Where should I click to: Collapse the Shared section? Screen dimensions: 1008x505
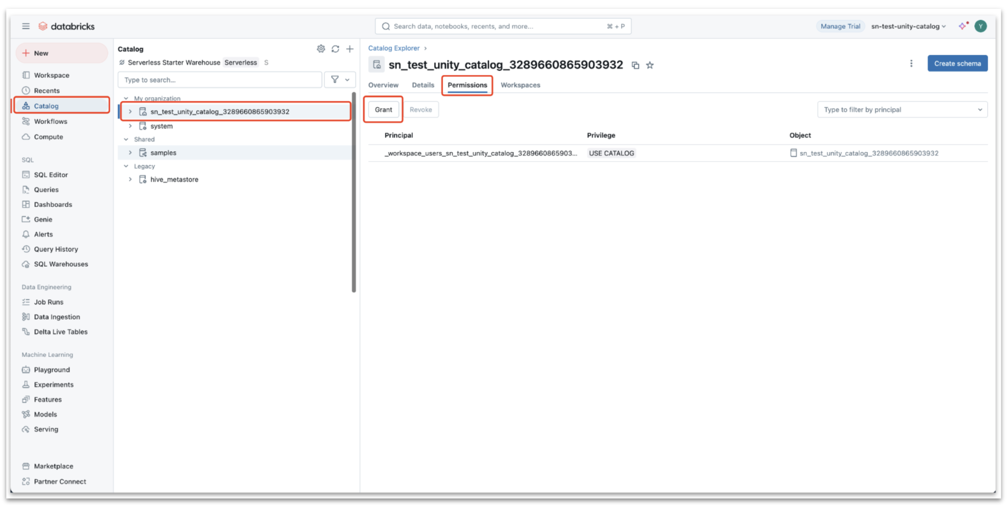[126, 139]
